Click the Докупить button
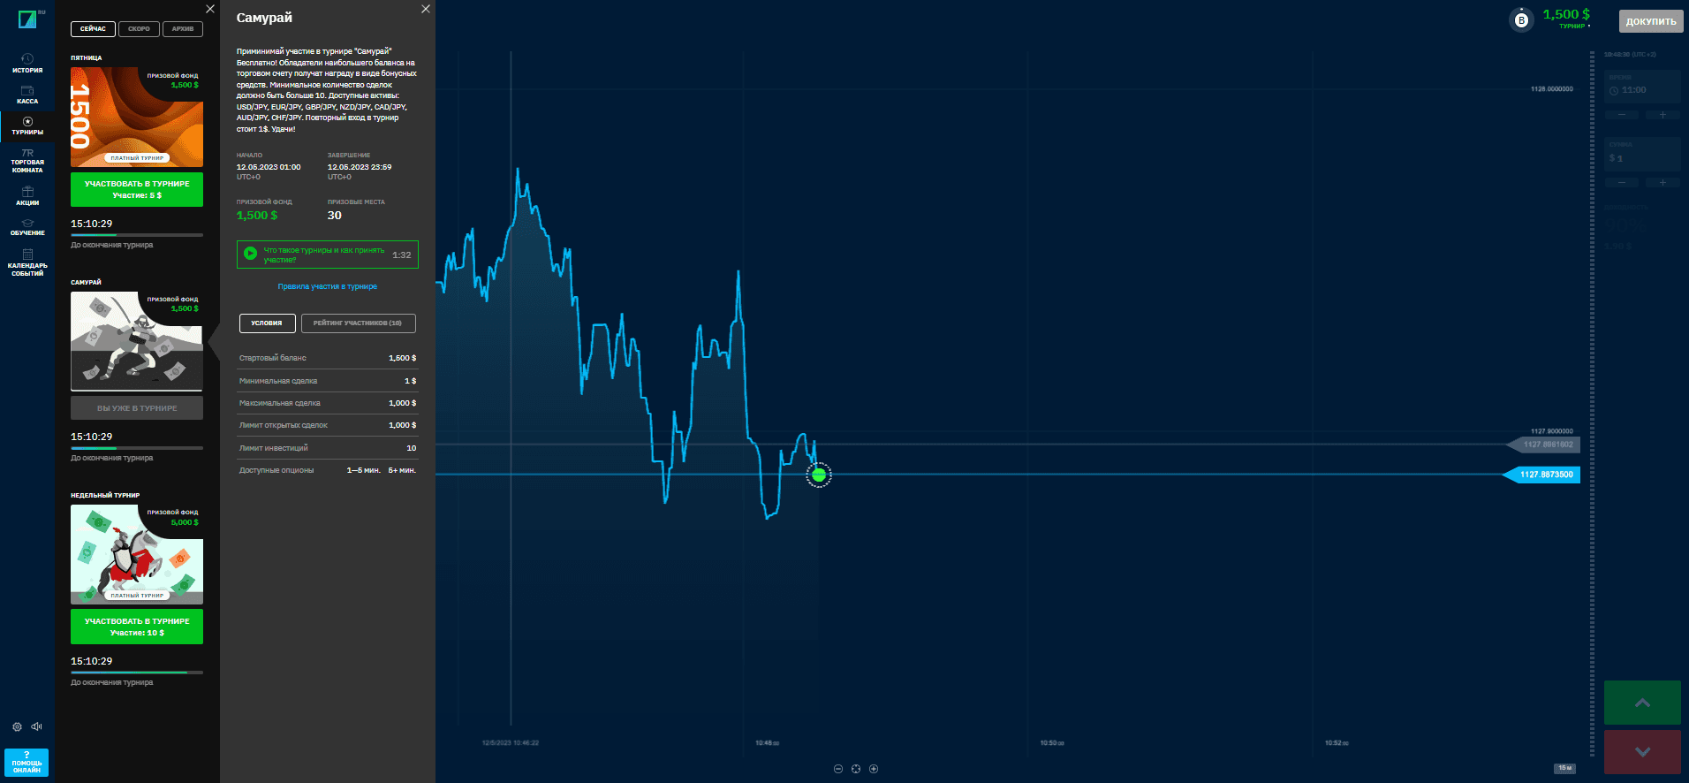 [x=1651, y=21]
